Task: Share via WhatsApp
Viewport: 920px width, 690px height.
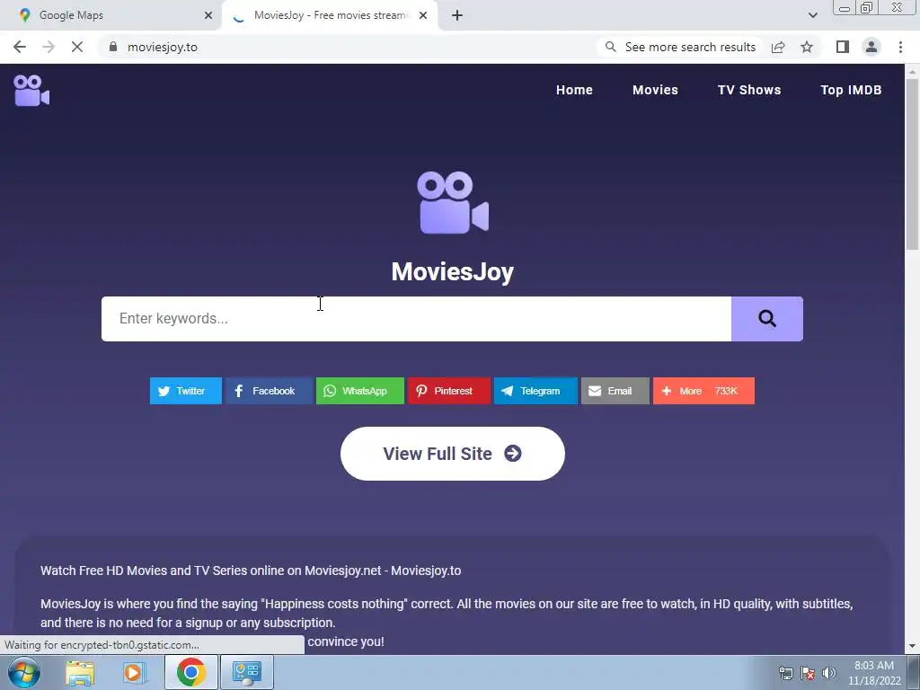Action: click(x=359, y=391)
